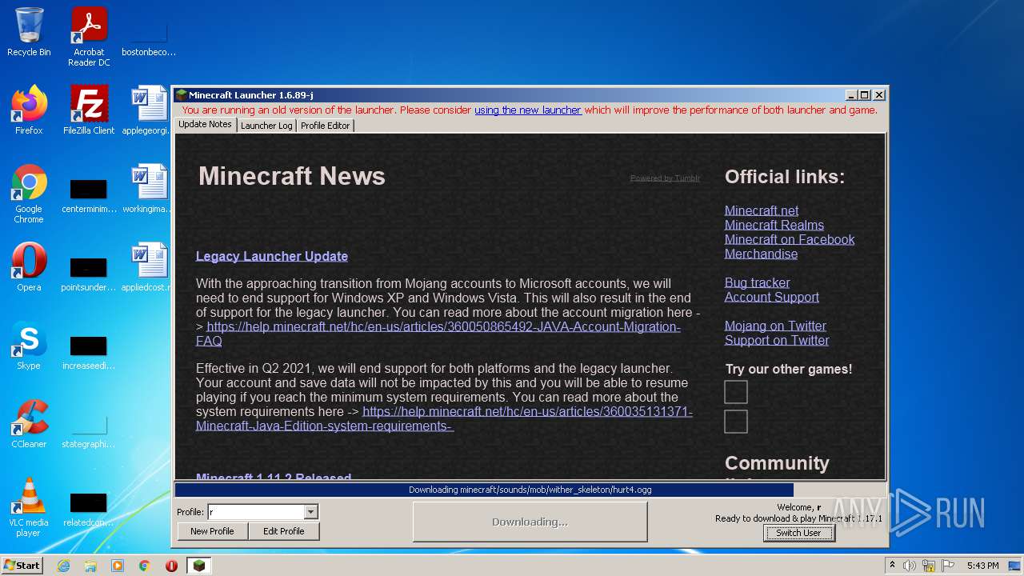Viewport: 1024px width, 576px height.
Task: Click the download progress bar
Action: tap(530, 490)
